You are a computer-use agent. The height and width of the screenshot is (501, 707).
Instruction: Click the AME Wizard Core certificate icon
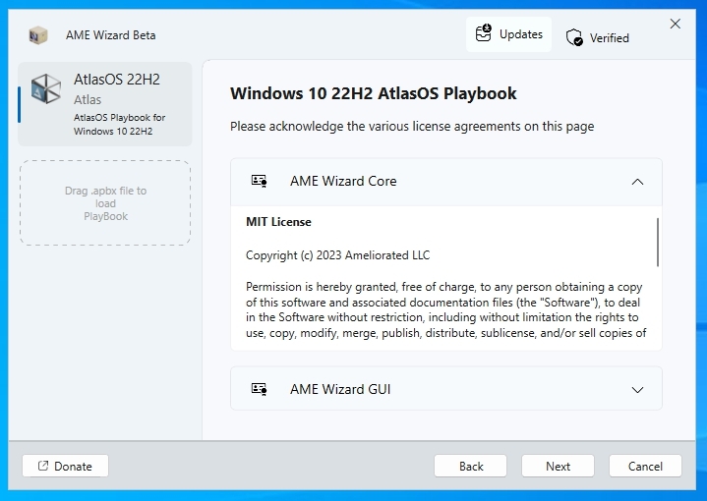pyautogui.click(x=259, y=181)
